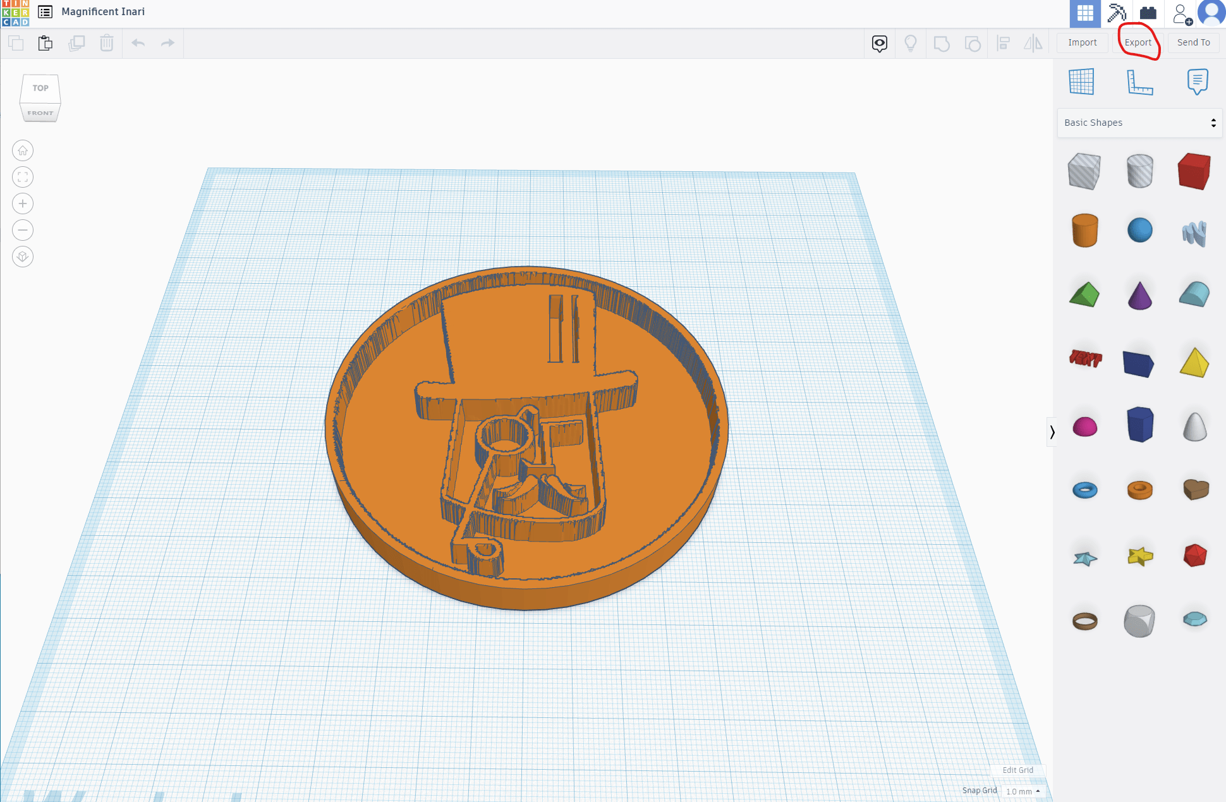Click the Home view icon
1226x802 pixels.
[x=23, y=150]
